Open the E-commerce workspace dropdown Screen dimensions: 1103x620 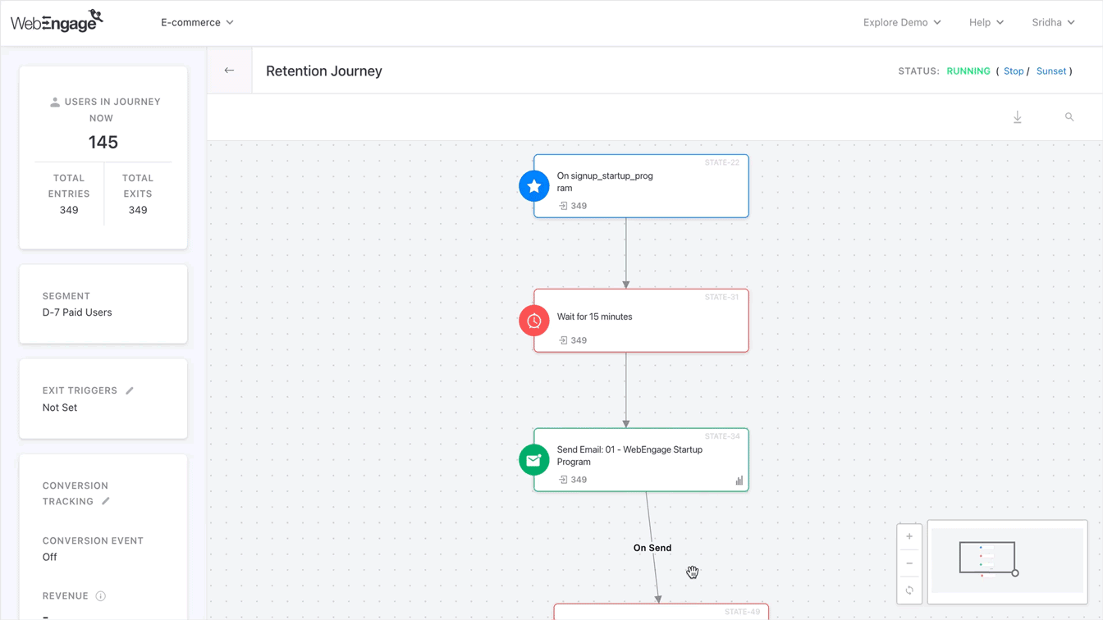point(197,22)
